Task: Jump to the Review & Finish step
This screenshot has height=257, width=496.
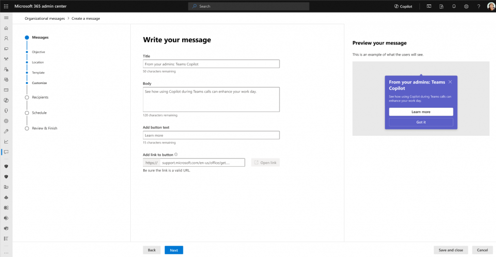Action: (45, 128)
